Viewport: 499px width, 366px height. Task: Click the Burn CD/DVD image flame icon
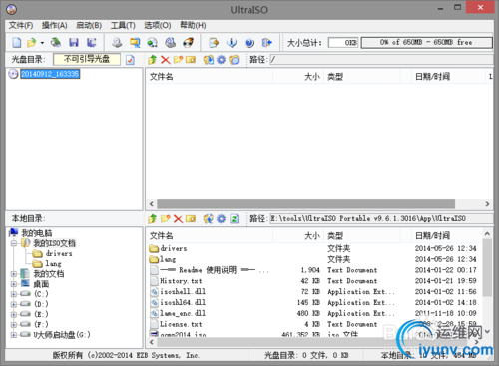188,42
